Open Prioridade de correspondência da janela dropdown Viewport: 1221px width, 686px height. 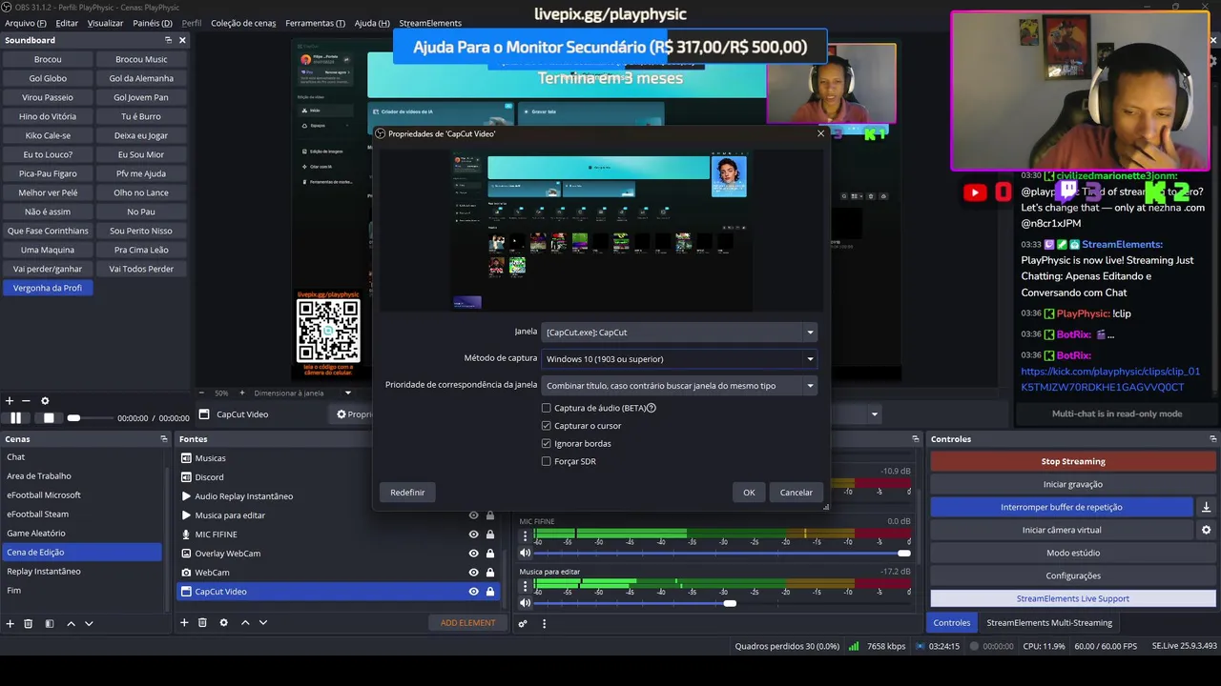point(679,386)
